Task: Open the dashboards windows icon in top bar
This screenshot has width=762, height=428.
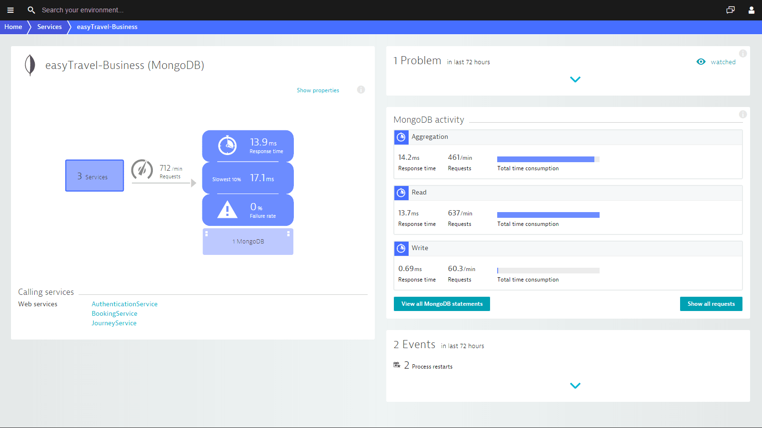Action: click(x=730, y=10)
